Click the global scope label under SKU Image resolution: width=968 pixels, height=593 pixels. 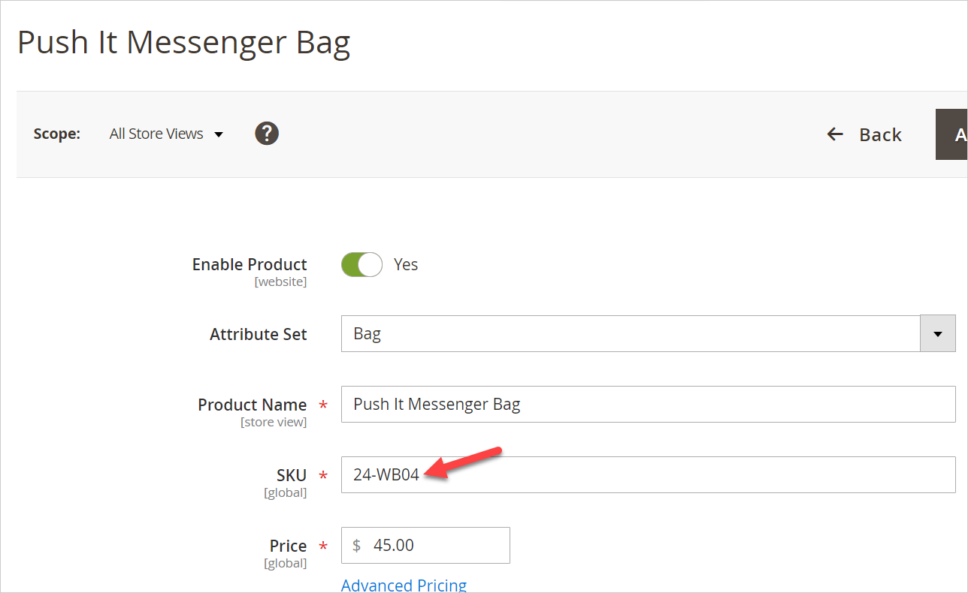click(x=291, y=492)
